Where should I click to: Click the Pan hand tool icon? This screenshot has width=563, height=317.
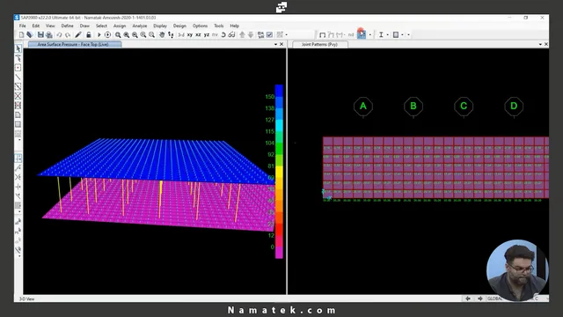162,35
